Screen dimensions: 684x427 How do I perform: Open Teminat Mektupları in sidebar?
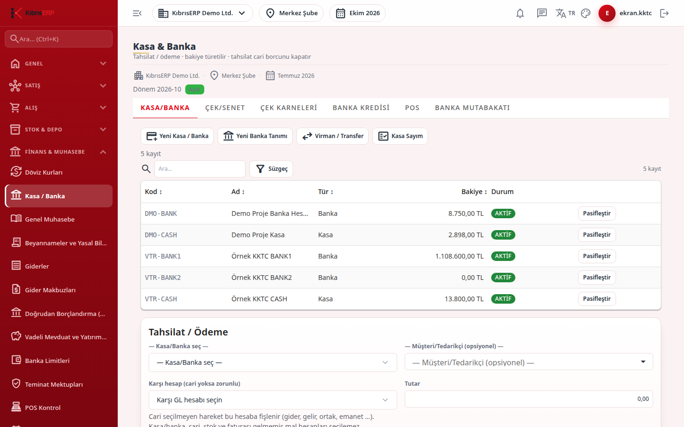tap(59, 384)
